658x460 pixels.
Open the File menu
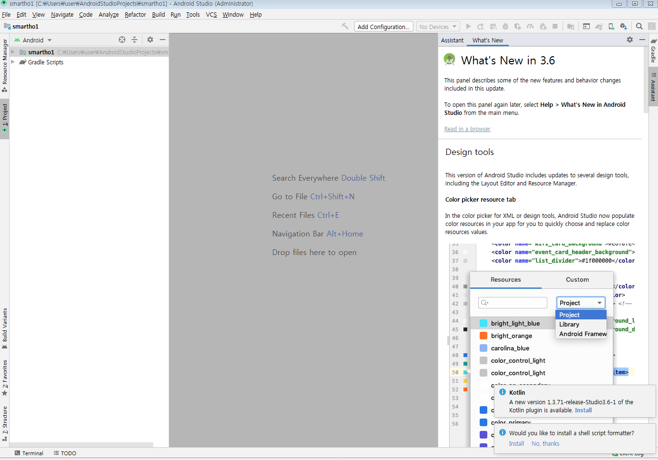[x=6, y=14]
